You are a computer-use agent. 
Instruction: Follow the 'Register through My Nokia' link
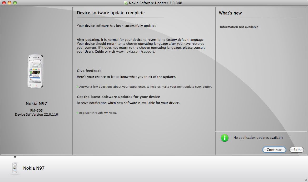(x=98, y=113)
